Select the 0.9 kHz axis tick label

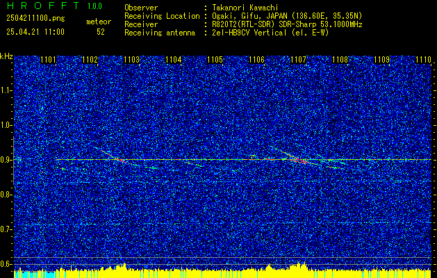click(x=6, y=160)
